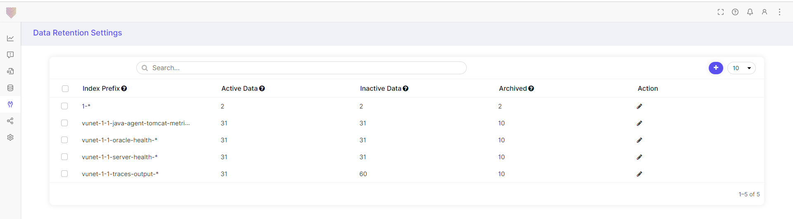
Task: Open the three-dot more options menu
Action: (779, 12)
